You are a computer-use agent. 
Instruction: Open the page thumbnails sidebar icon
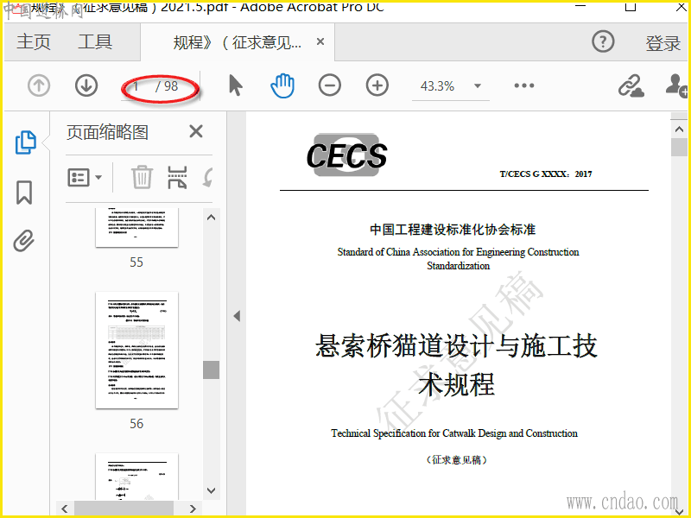coord(26,142)
